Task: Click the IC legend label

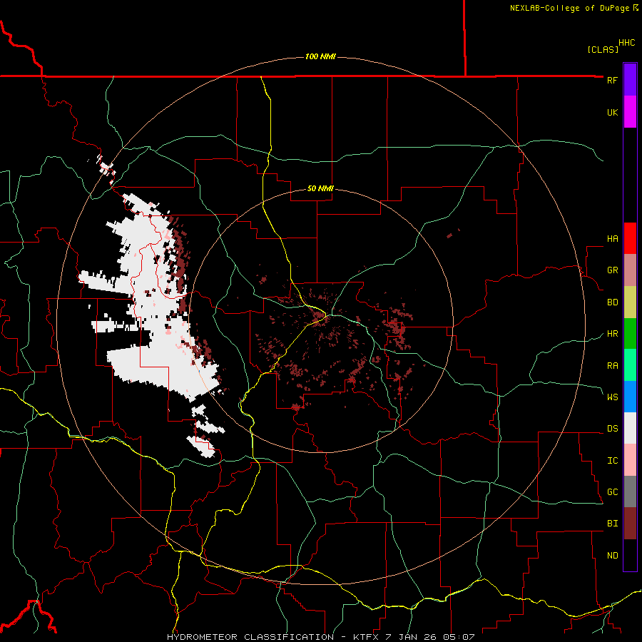Action: point(612,461)
